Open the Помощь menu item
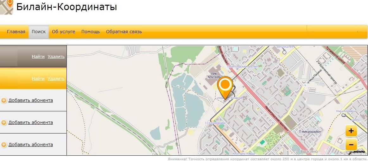This screenshot has width=368, height=161. [91, 32]
